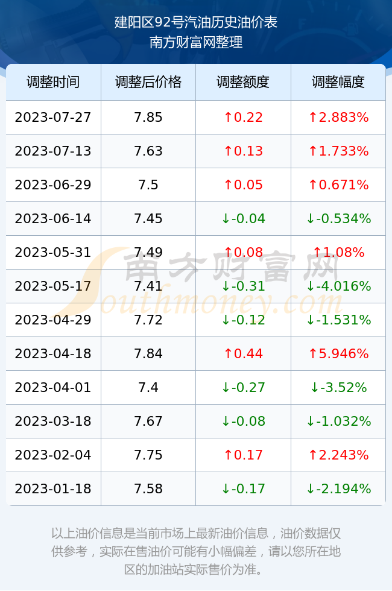The image size is (392, 591).
Task: Click the red ↑0.22 adjustment value
Action: (243, 117)
